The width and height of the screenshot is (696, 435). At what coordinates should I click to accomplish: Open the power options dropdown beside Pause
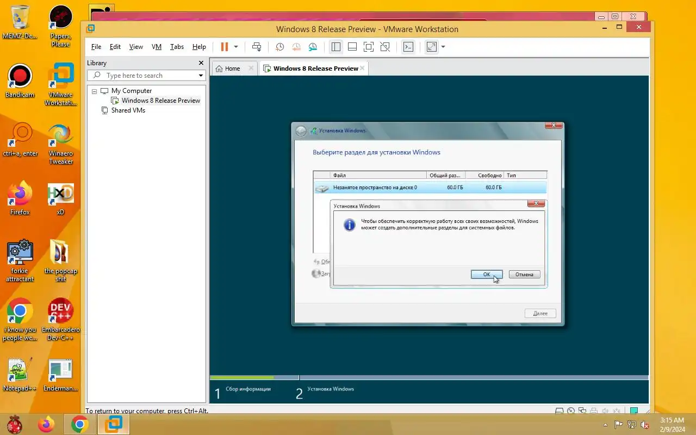point(236,47)
